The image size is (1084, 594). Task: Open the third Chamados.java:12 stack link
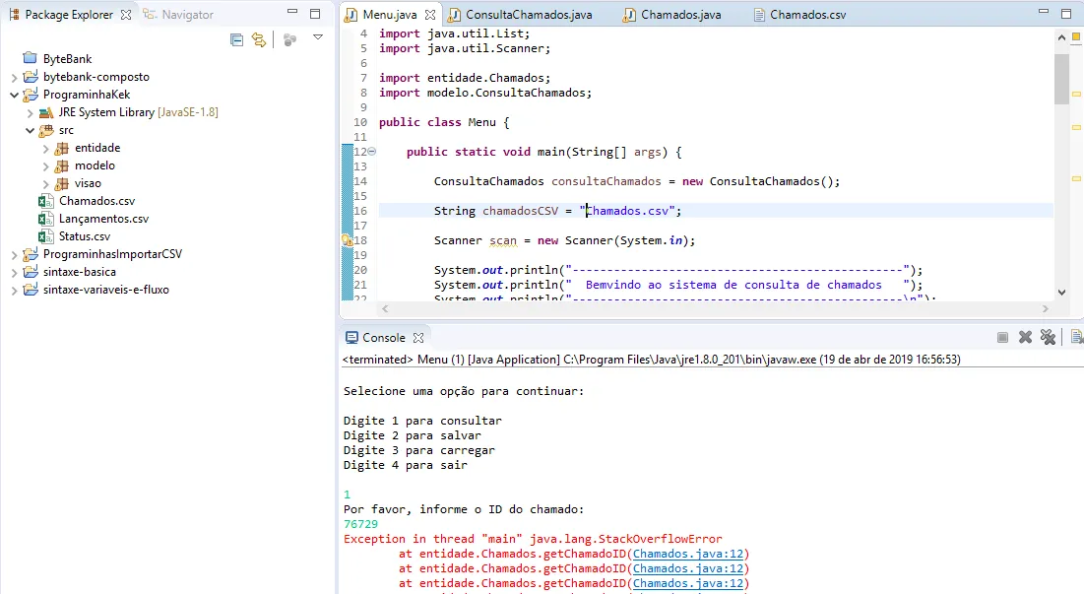point(688,583)
